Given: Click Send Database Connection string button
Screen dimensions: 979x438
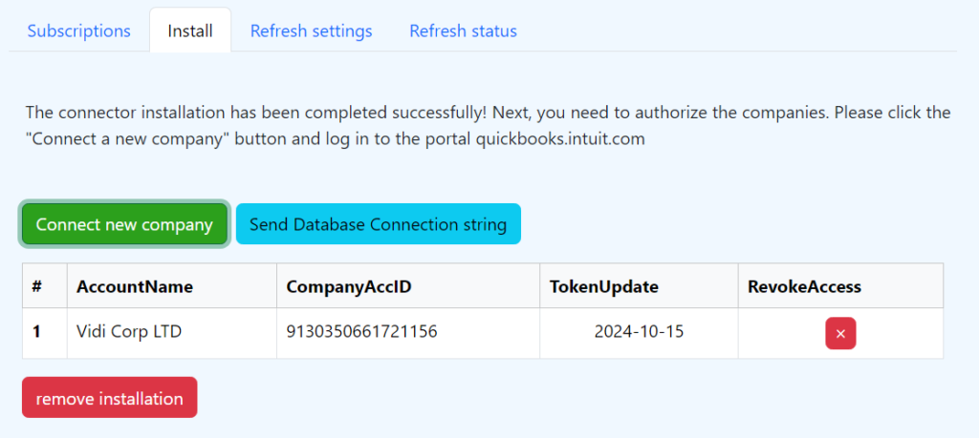Looking at the screenshot, I should point(378,224).
